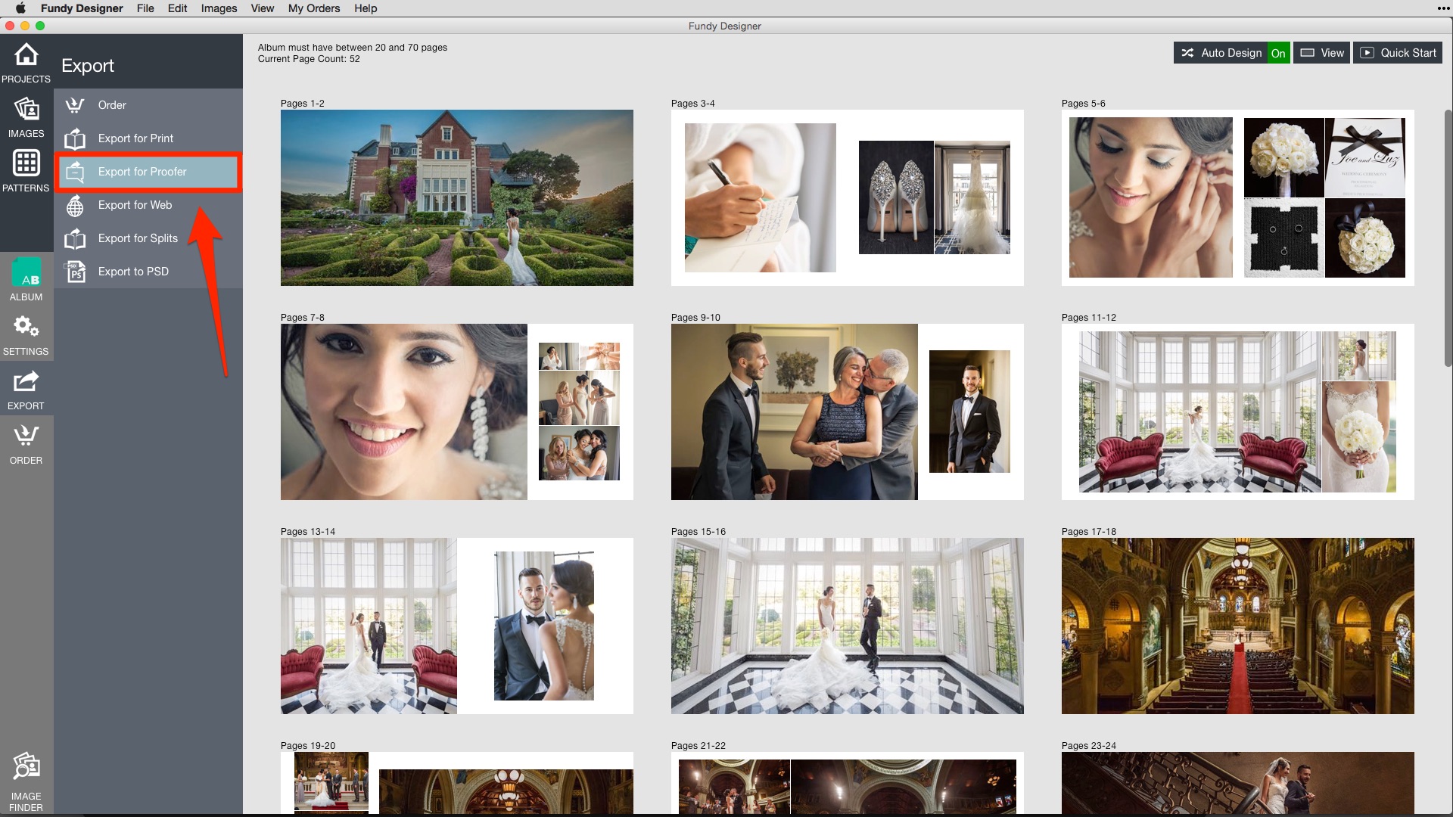Click the Order cart icon in Export list
The image size is (1453, 817).
point(74,105)
